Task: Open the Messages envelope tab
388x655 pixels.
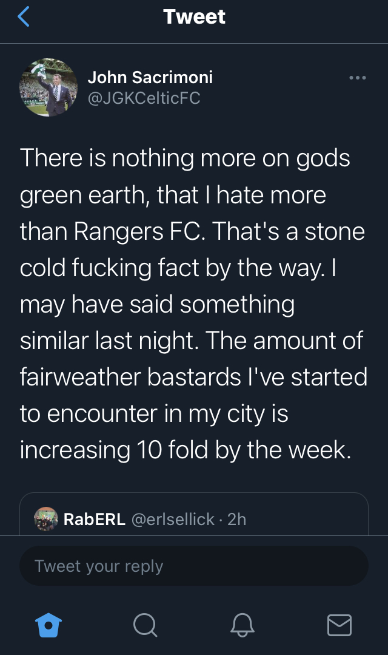Action: [x=339, y=624]
